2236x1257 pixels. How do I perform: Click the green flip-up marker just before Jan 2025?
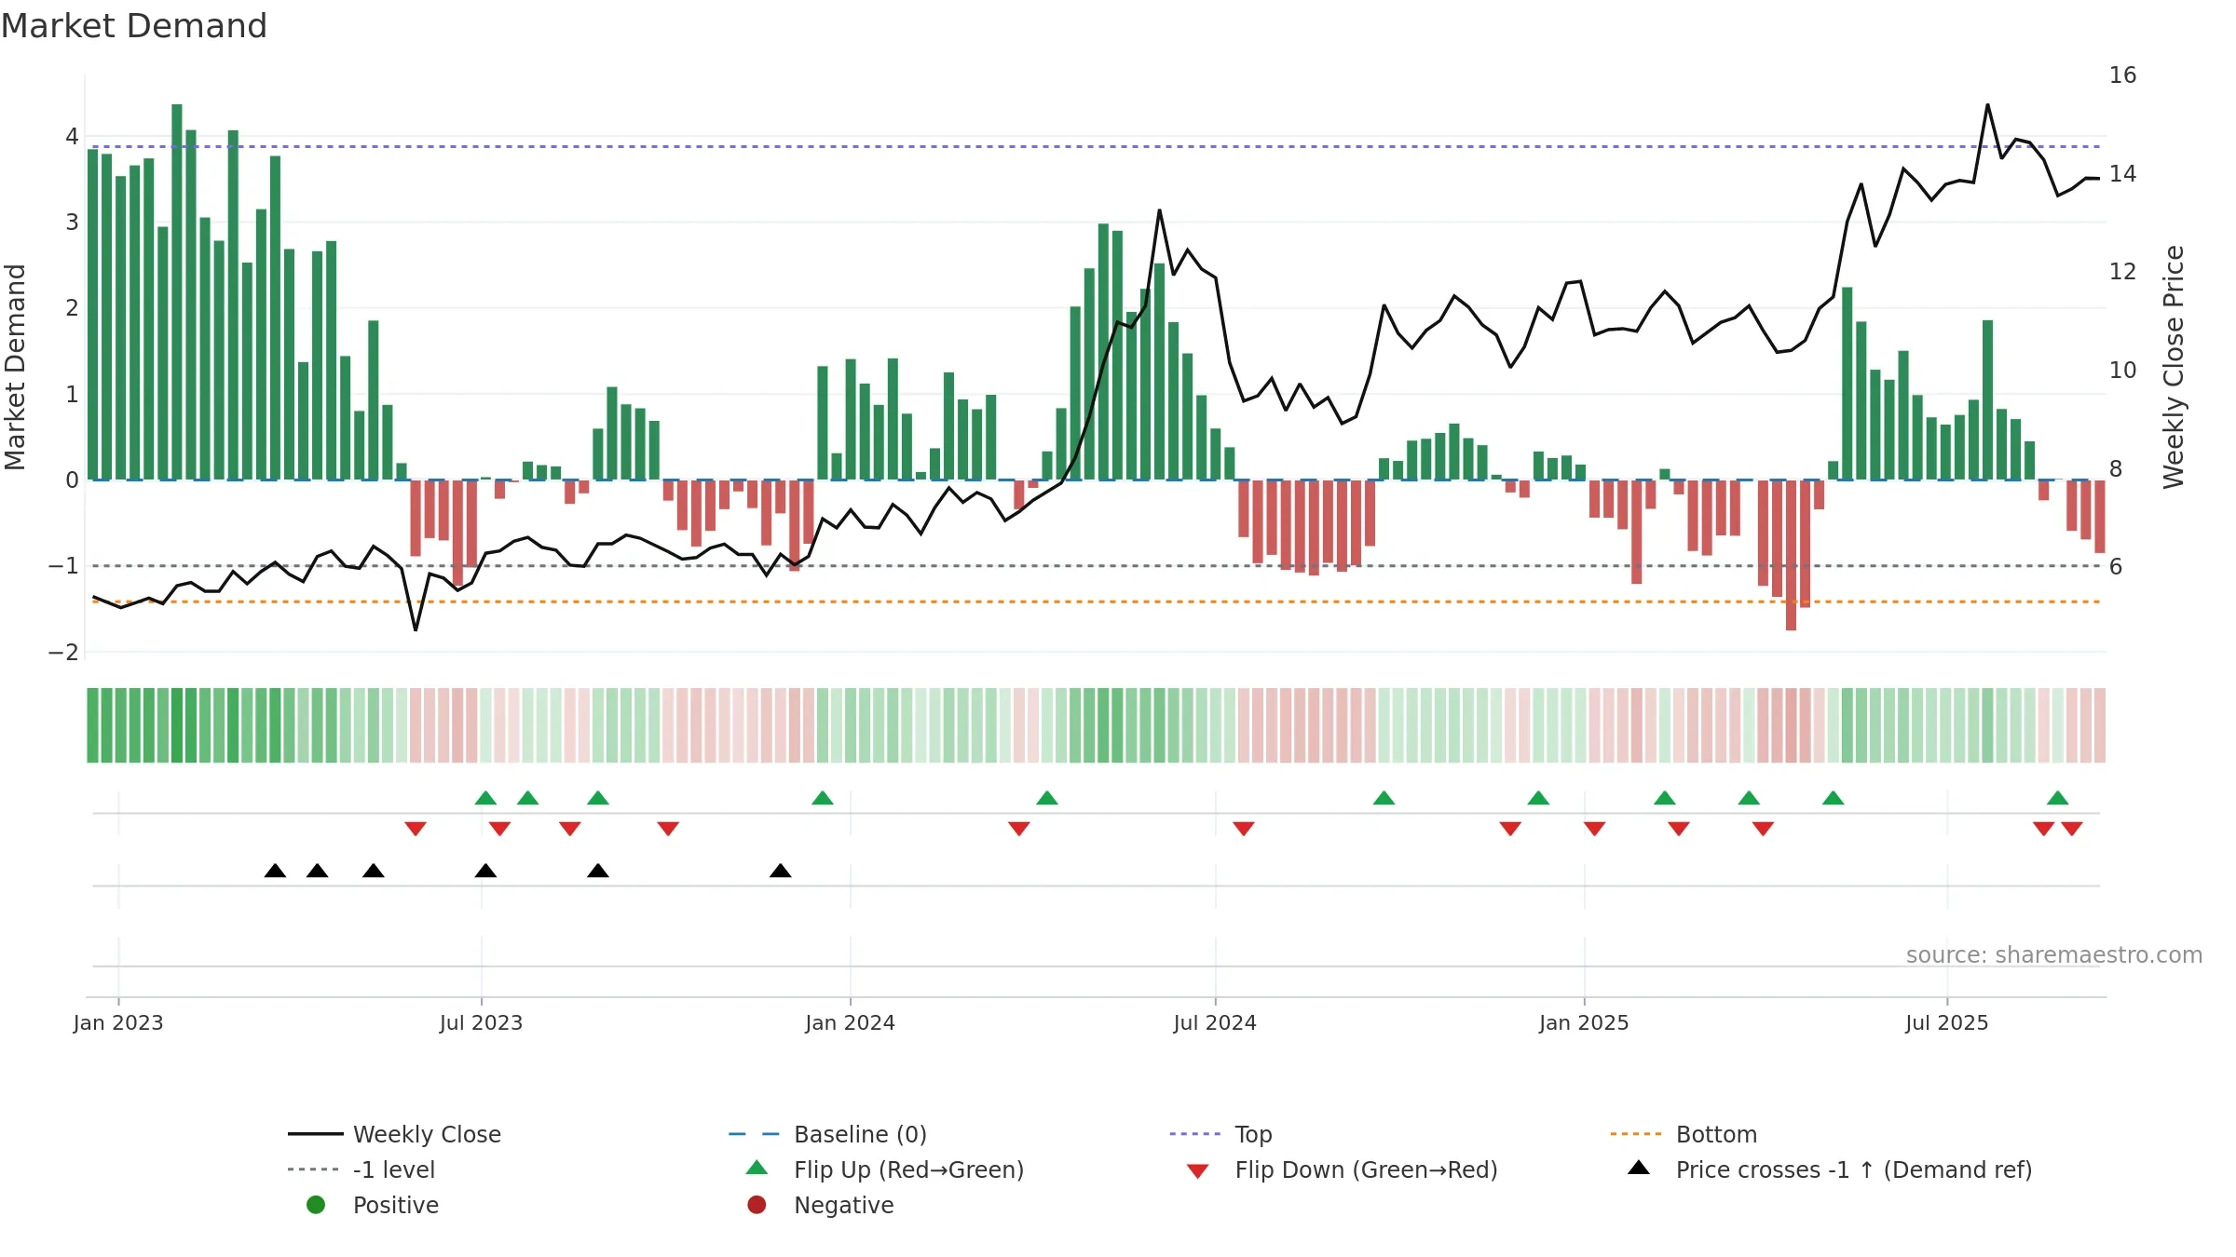(x=1538, y=798)
